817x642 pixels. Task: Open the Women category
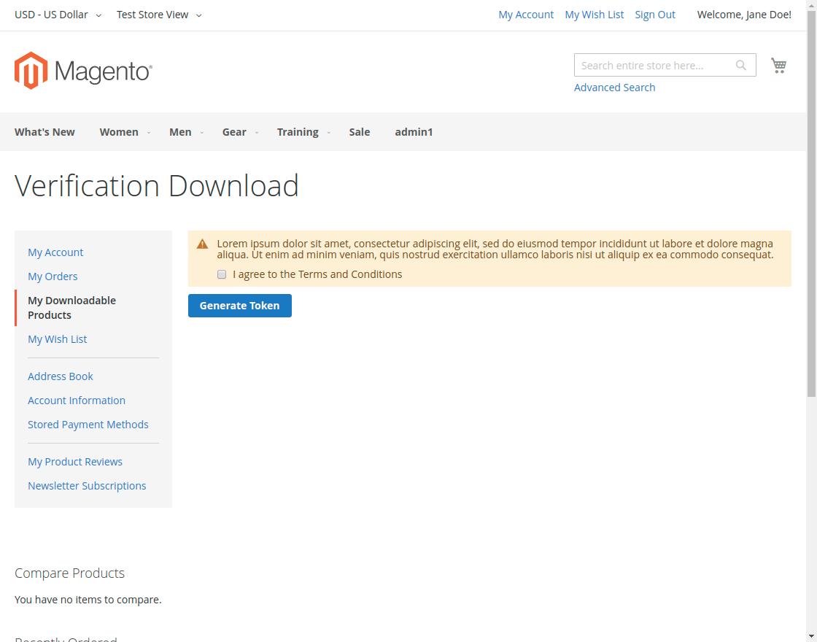tap(119, 132)
